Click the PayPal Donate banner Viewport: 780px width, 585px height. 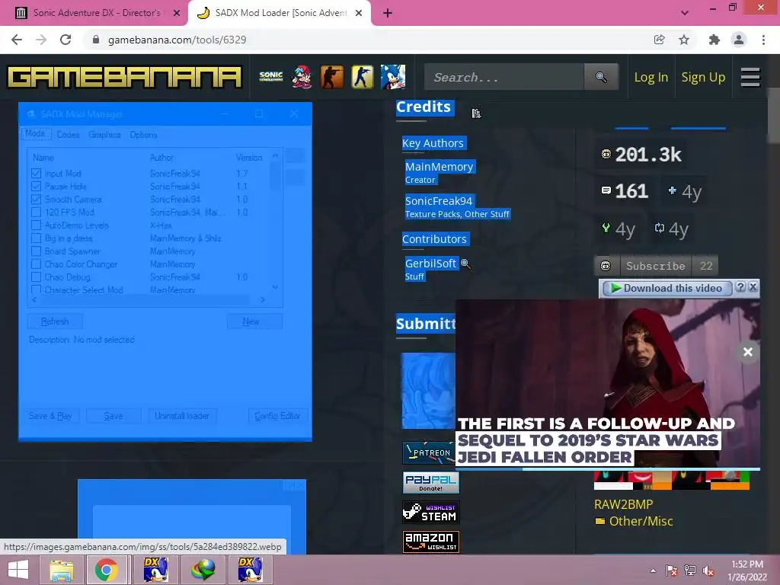coord(431,482)
